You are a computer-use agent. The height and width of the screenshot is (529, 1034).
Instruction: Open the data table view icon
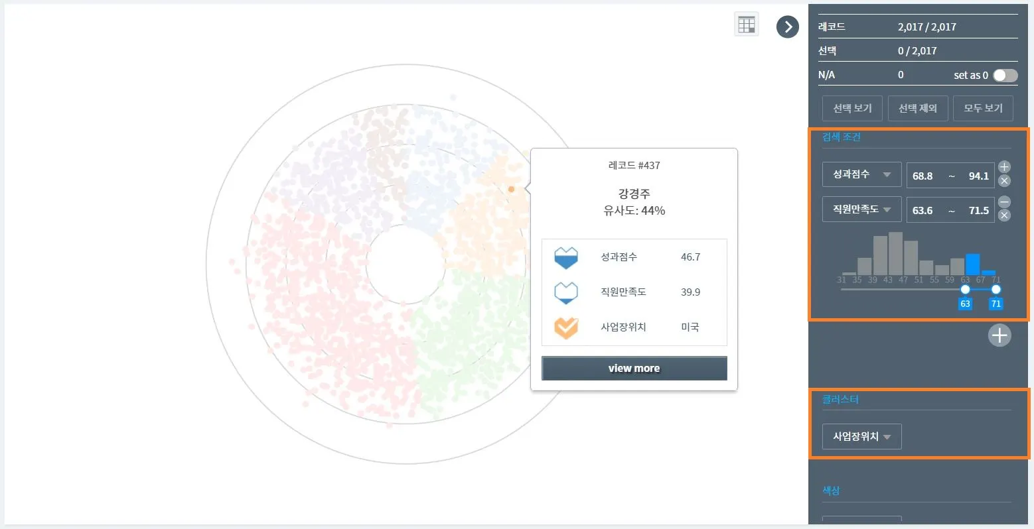pyautogui.click(x=747, y=25)
